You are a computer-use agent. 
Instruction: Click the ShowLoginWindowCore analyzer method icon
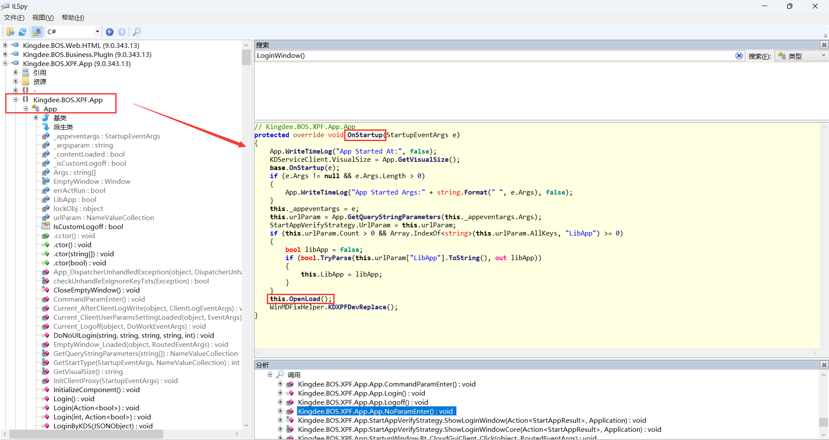tap(290, 429)
